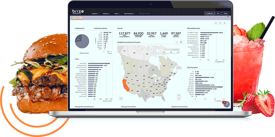This screenshot has width=275, height=137.
Task: Click the 117,877 total establishments count
Action: pos(125,33)
